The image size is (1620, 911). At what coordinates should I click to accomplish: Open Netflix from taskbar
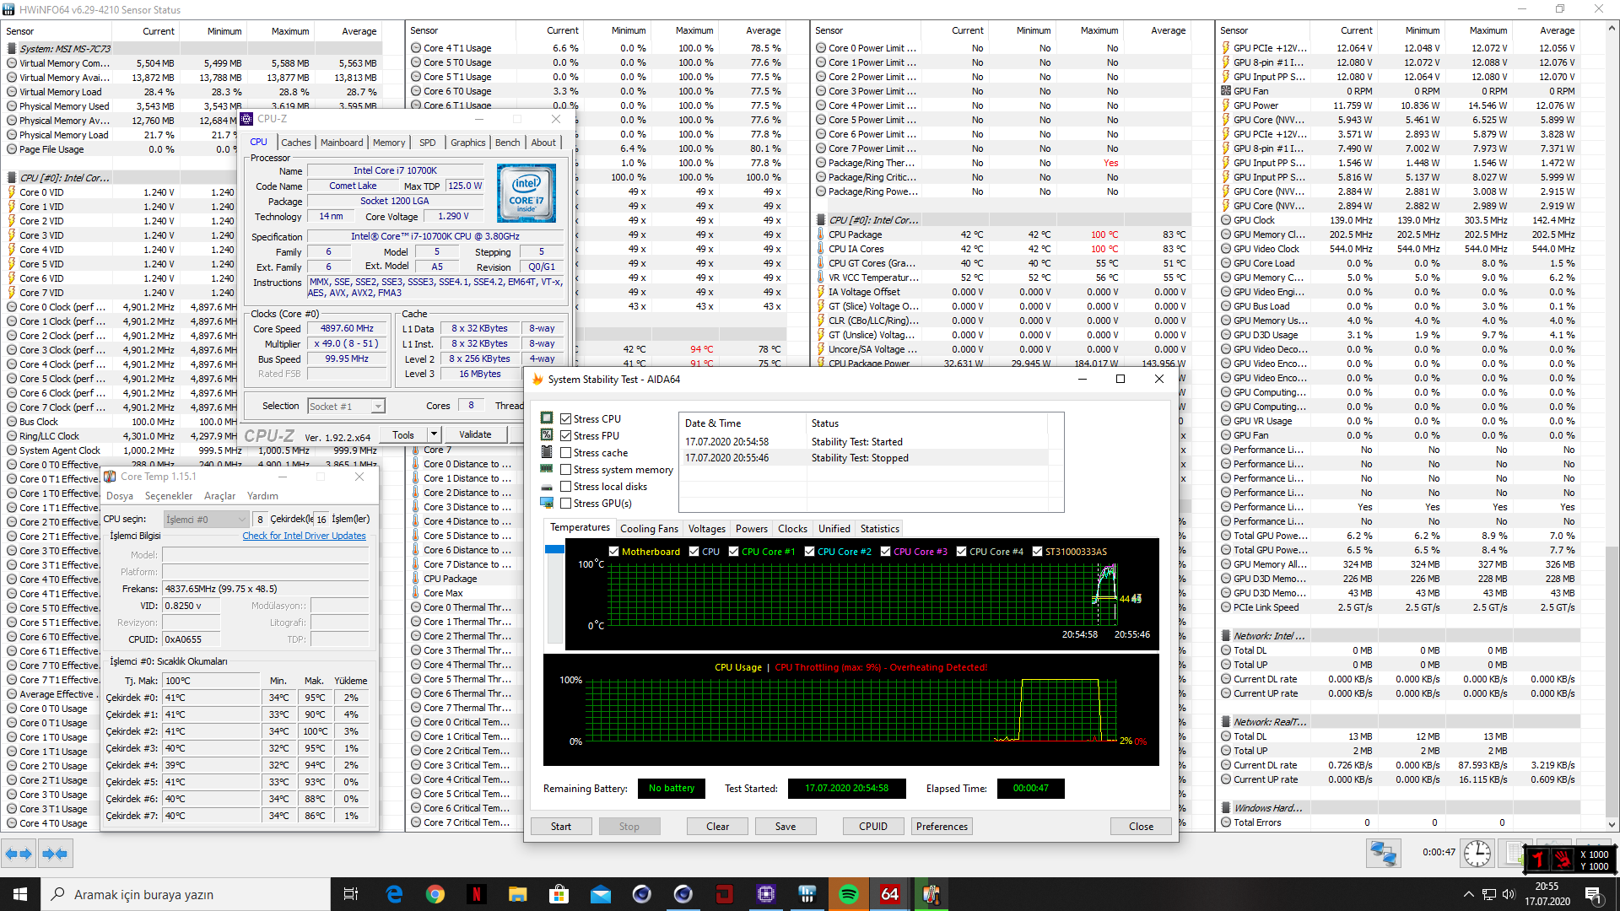[x=477, y=894]
